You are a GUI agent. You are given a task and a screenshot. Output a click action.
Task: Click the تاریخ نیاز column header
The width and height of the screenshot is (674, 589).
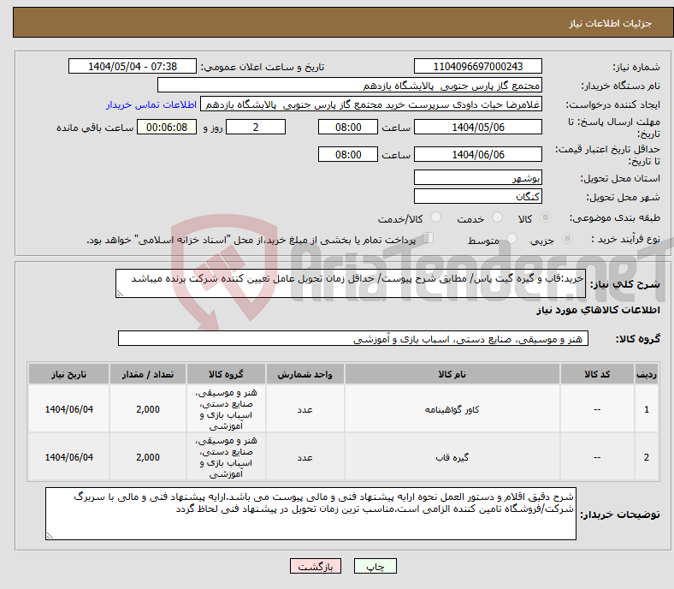[68, 374]
